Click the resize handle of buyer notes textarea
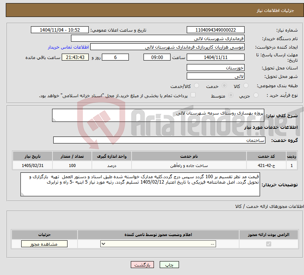This screenshot has height=275, width=304. [x=22, y=194]
